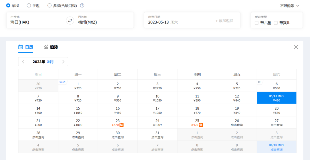Screen dimensions: 310x160
Task: Select May 23 lowest price ¥420
Action: coord(118,123)
